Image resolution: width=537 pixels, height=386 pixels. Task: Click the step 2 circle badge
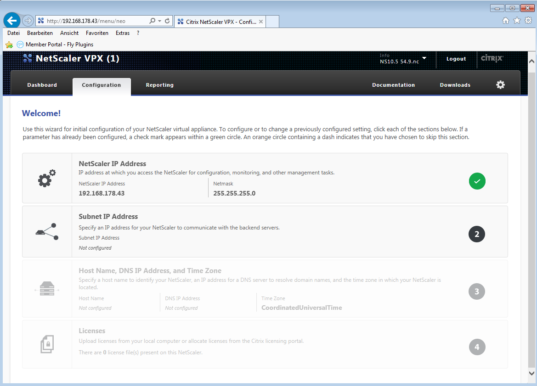pyautogui.click(x=477, y=234)
